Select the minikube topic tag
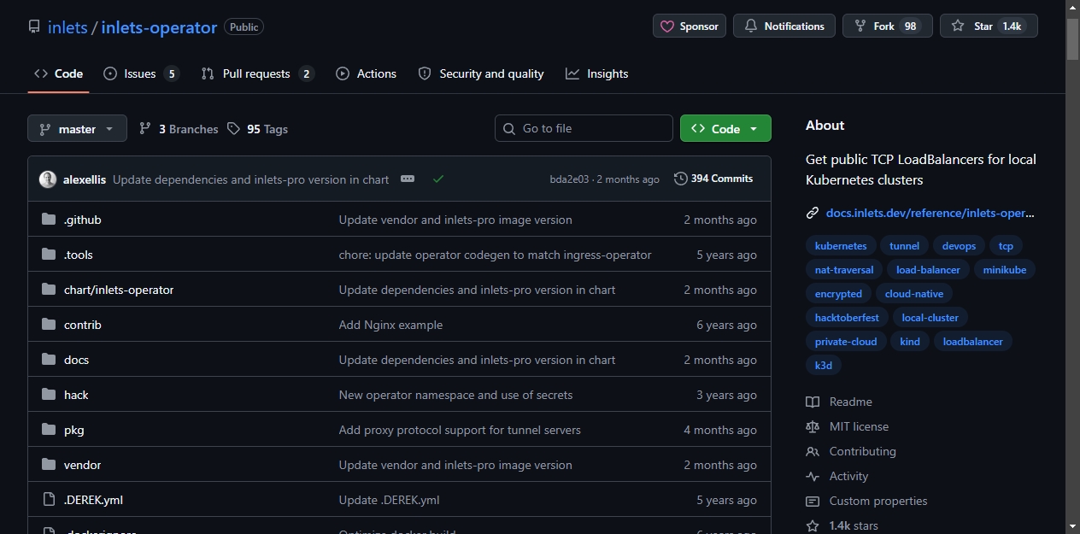The height and width of the screenshot is (534, 1080). point(1005,270)
